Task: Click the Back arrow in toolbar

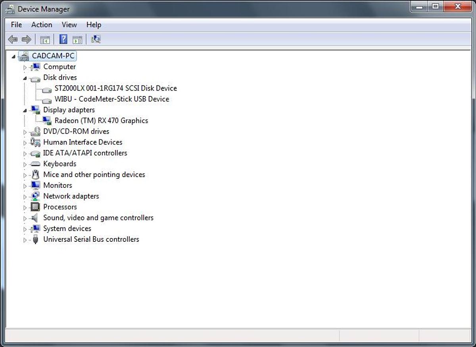Action: click(x=13, y=39)
